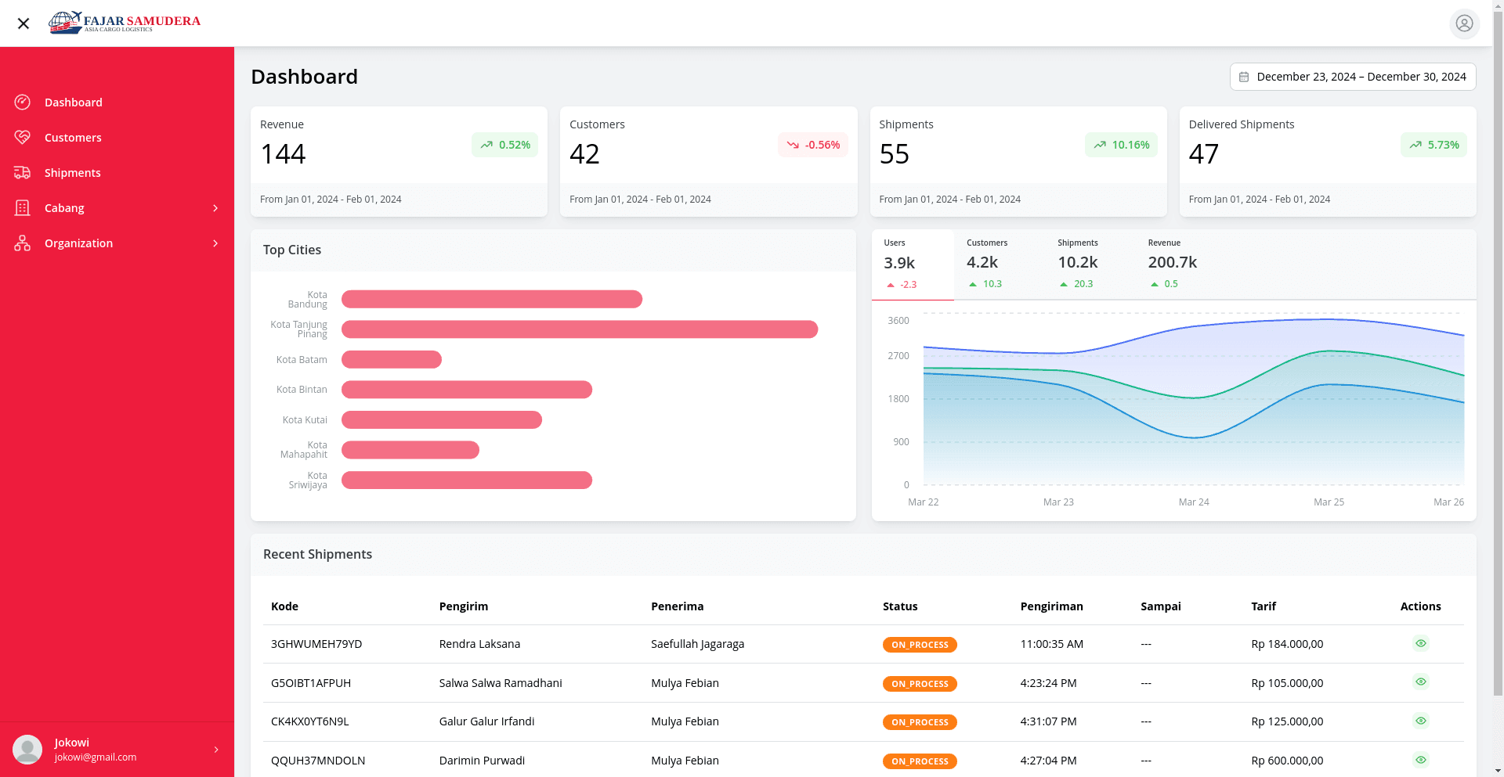Image resolution: width=1504 pixels, height=777 pixels.
Task: Click the Mar 24 chart axis label
Action: (1194, 502)
